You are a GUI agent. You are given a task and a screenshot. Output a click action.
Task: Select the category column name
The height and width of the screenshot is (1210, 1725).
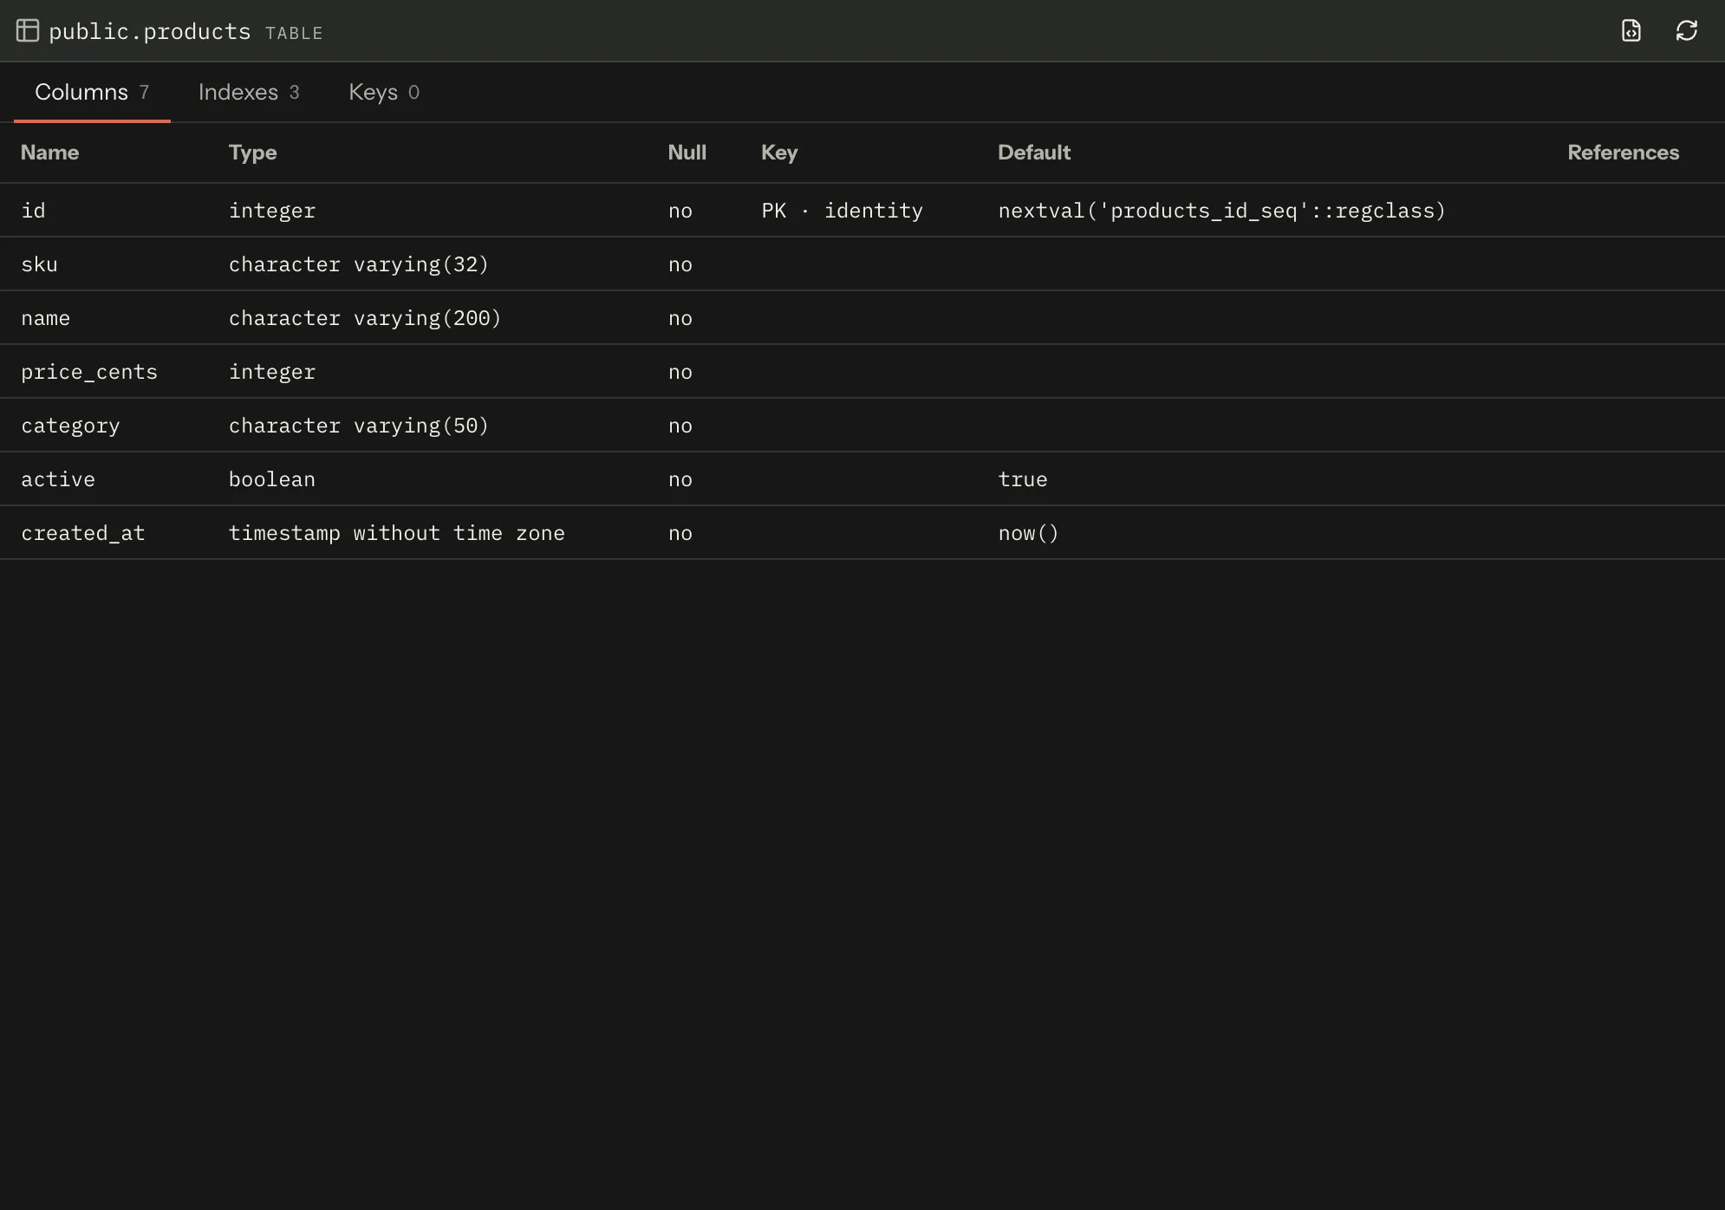[x=70, y=426]
